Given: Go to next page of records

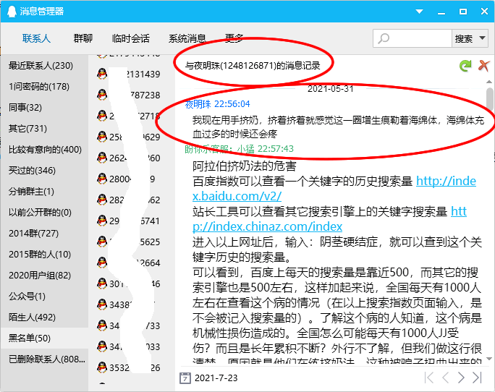Looking at the screenshot, I should [461, 378].
